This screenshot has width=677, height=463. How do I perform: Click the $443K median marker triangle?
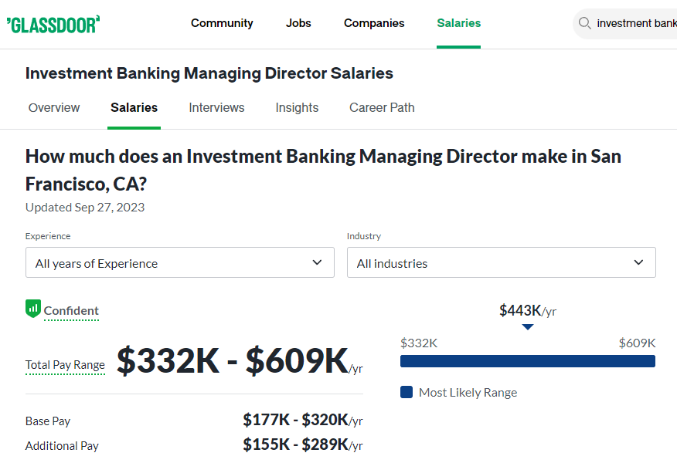528,327
